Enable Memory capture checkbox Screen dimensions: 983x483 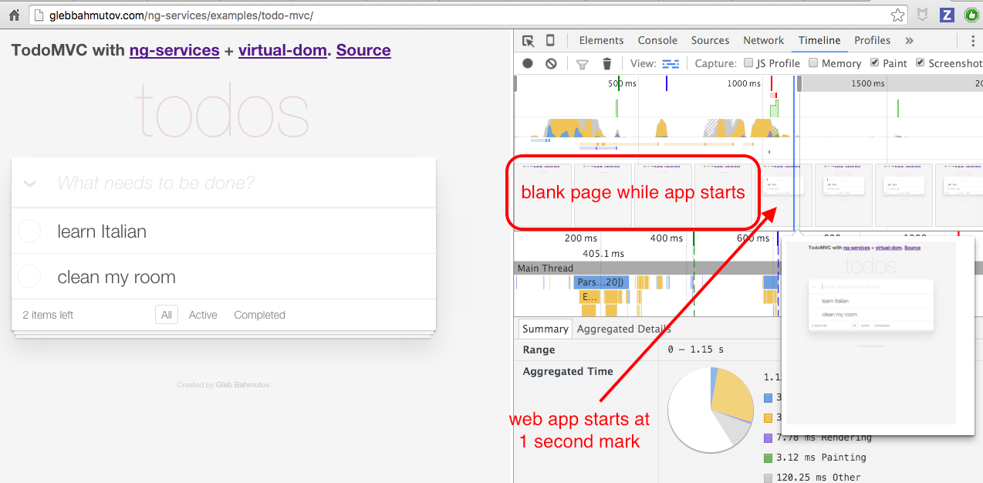[813, 63]
